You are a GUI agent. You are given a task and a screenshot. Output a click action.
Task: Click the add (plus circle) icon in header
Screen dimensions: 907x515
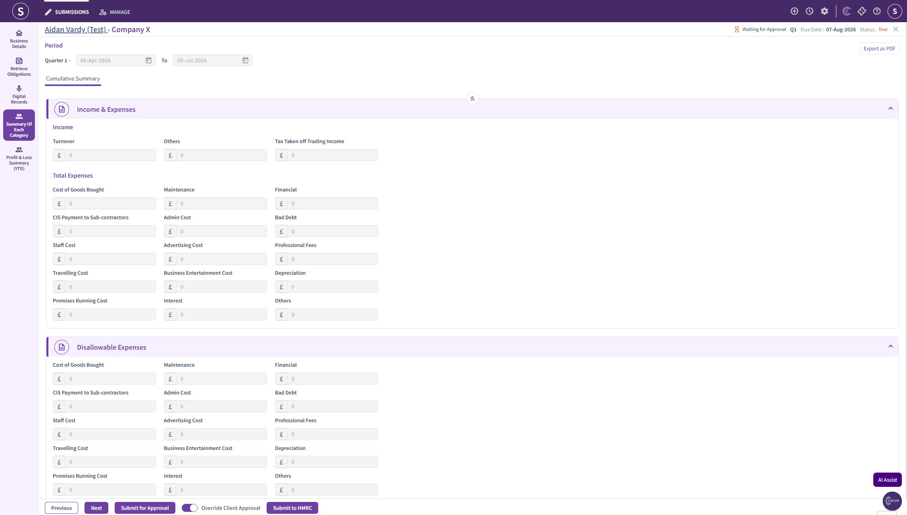[x=794, y=11]
